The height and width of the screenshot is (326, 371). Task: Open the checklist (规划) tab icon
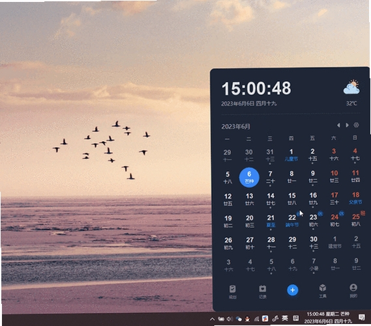(232, 292)
